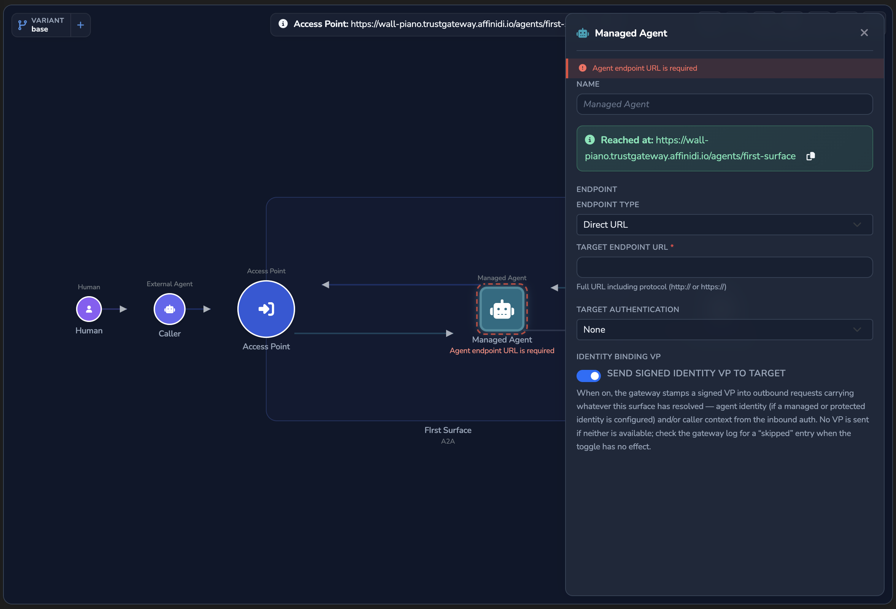Click the 'Full URL including protocol' hint
The height and width of the screenshot is (609, 896).
(x=651, y=287)
